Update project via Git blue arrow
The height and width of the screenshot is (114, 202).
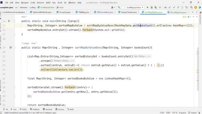click(x=170, y=8)
